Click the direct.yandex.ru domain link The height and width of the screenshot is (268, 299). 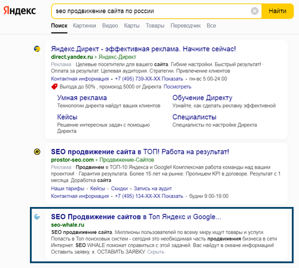(72, 57)
